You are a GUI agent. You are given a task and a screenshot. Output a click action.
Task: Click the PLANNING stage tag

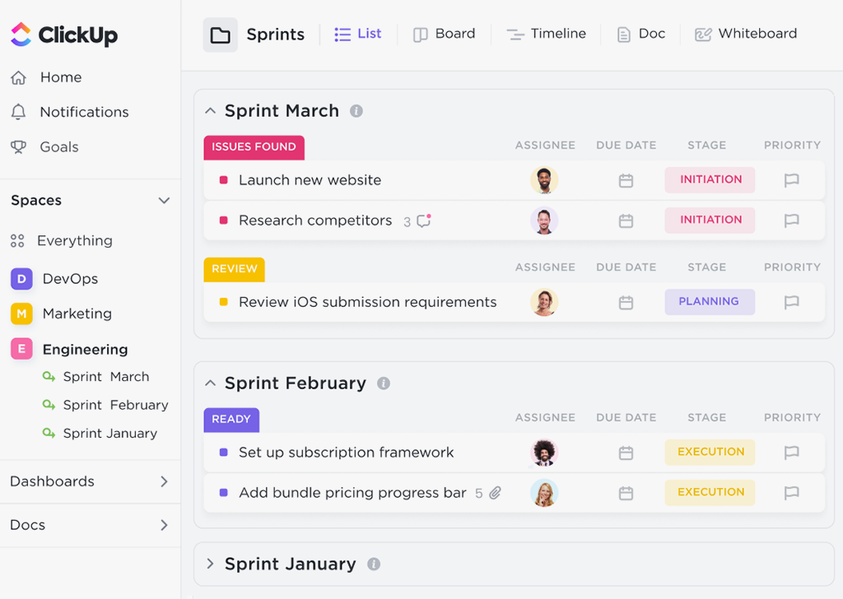[710, 302]
